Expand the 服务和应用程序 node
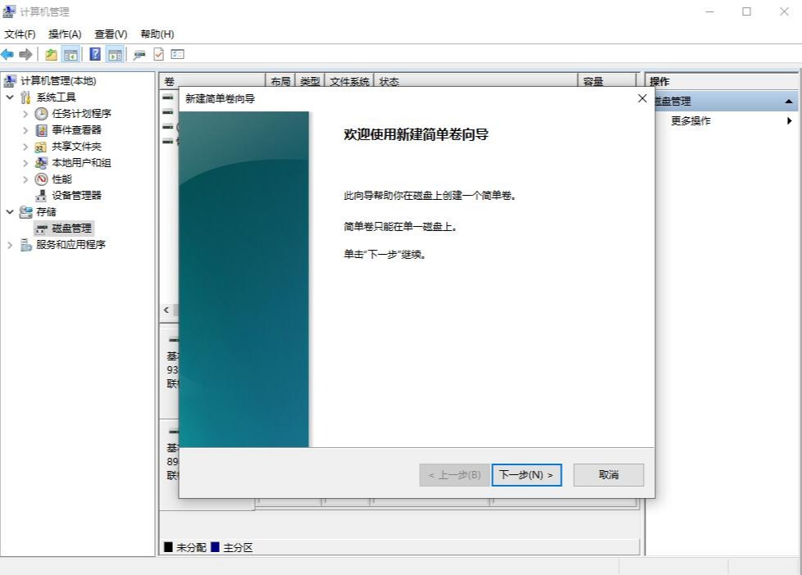The image size is (802, 575). [10, 245]
